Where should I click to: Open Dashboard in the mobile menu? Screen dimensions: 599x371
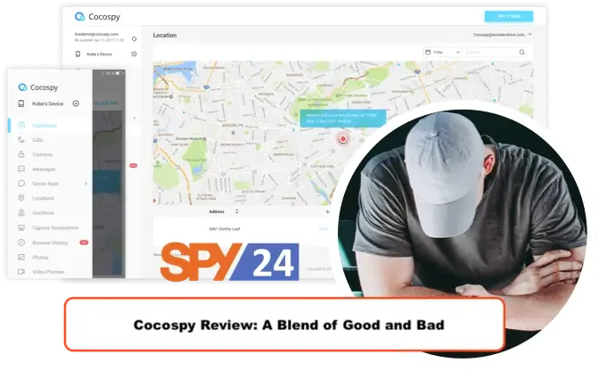pyautogui.click(x=45, y=126)
